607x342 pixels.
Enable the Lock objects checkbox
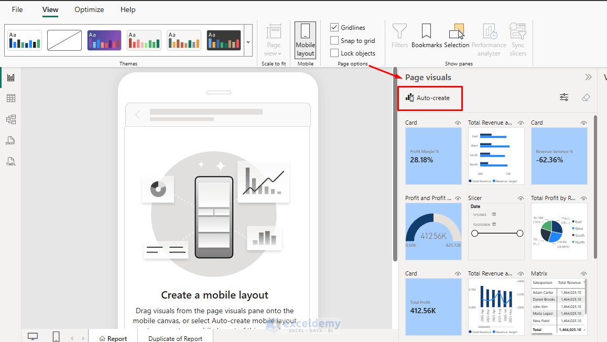334,53
